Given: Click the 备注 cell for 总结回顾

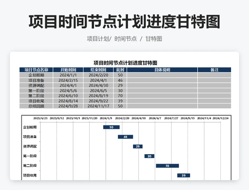Looking at the screenshot, I should tap(214, 106).
